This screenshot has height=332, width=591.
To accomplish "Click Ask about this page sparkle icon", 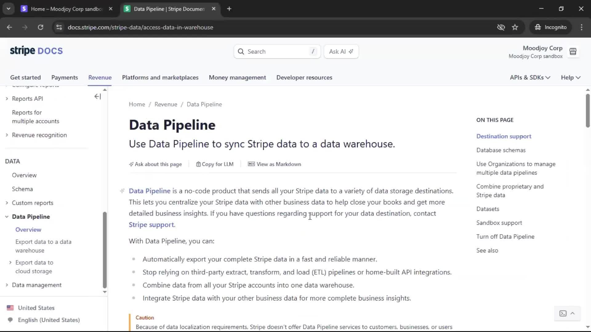I will click(131, 164).
